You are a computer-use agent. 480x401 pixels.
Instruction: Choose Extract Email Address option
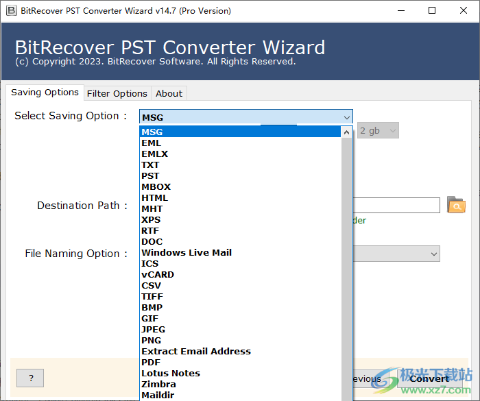[241, 352]
